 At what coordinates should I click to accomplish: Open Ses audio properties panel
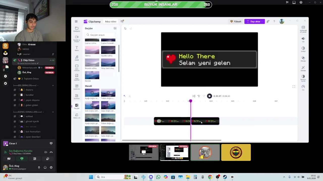(x=303, y=39)
